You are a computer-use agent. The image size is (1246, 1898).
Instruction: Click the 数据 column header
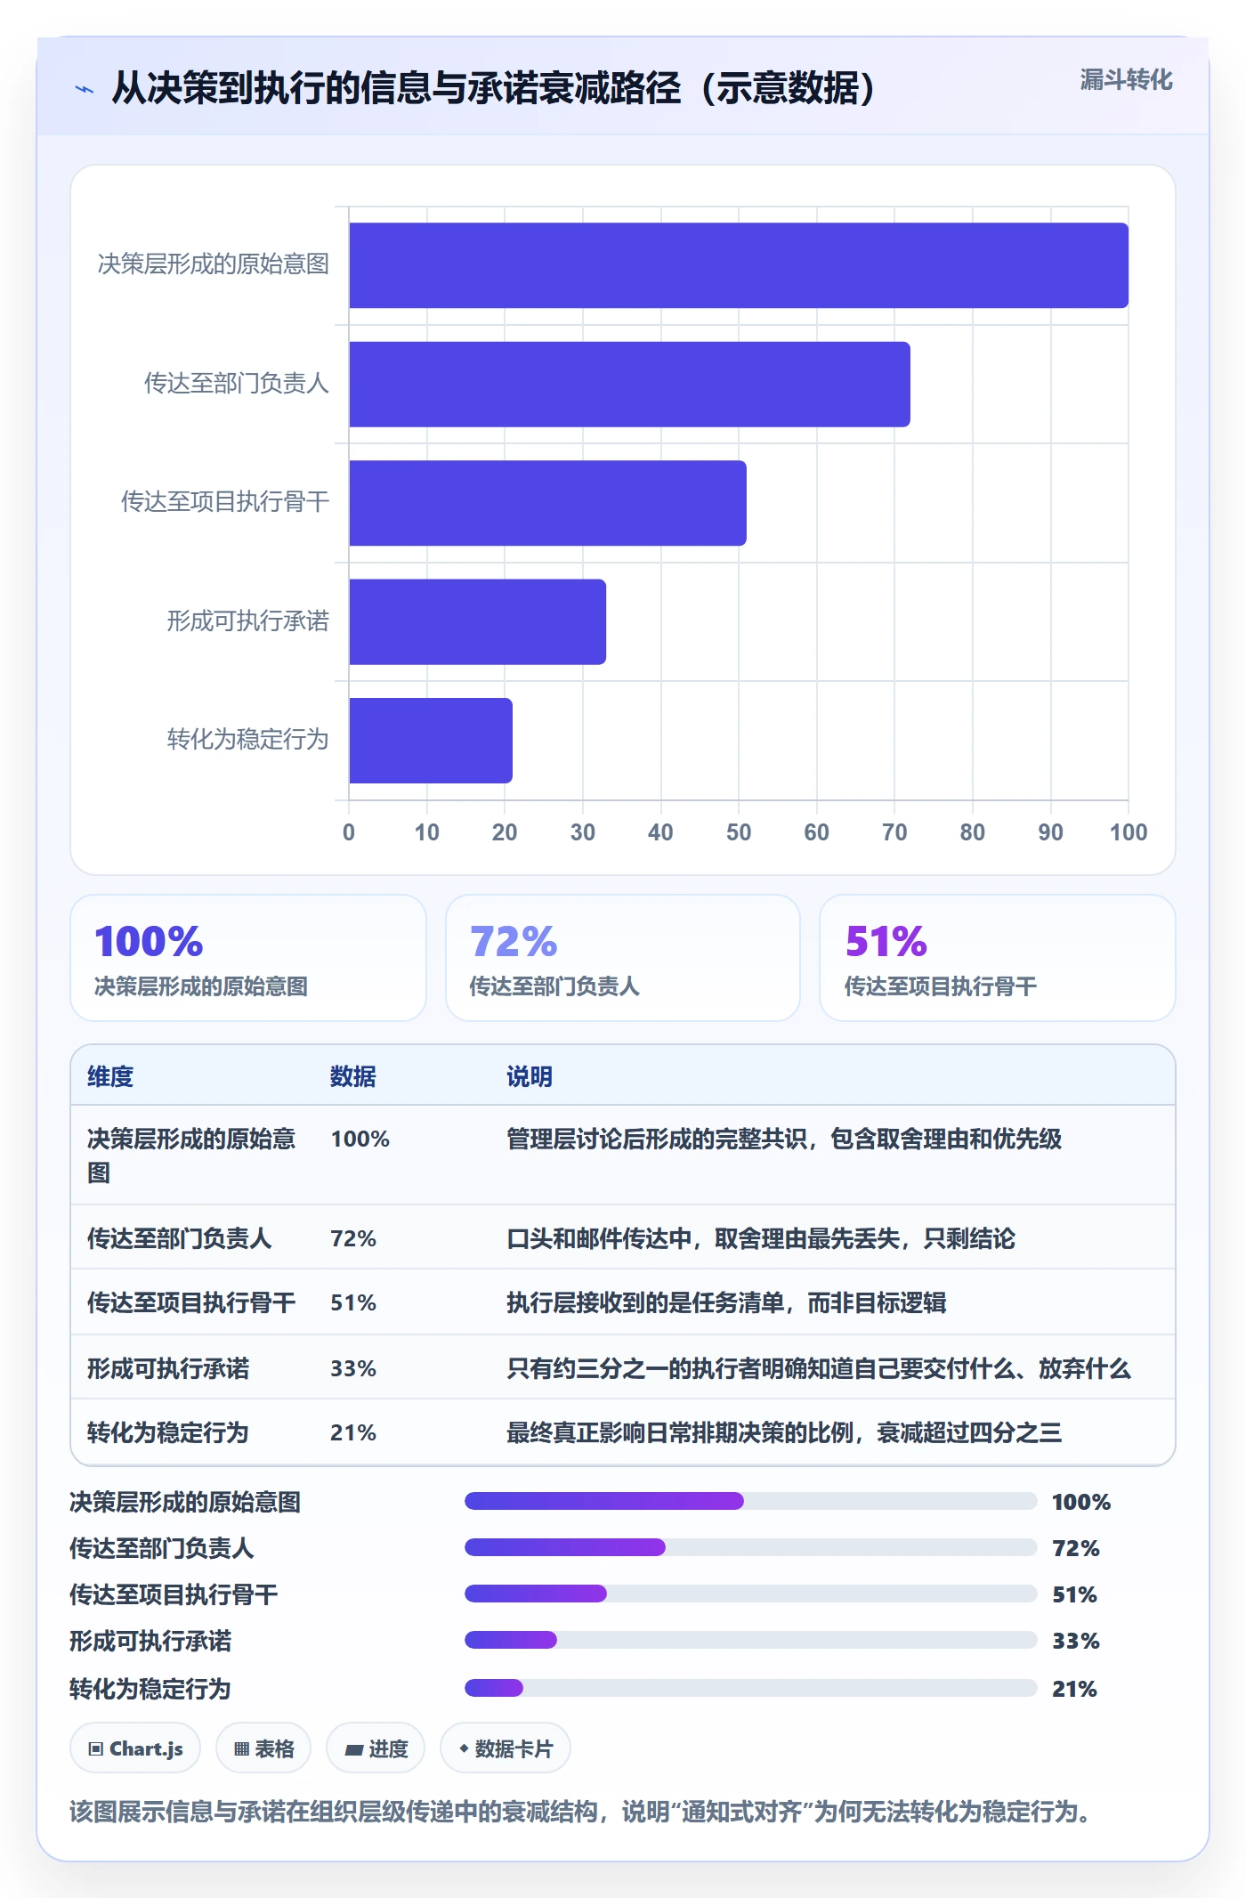(x=353, y=1076)
